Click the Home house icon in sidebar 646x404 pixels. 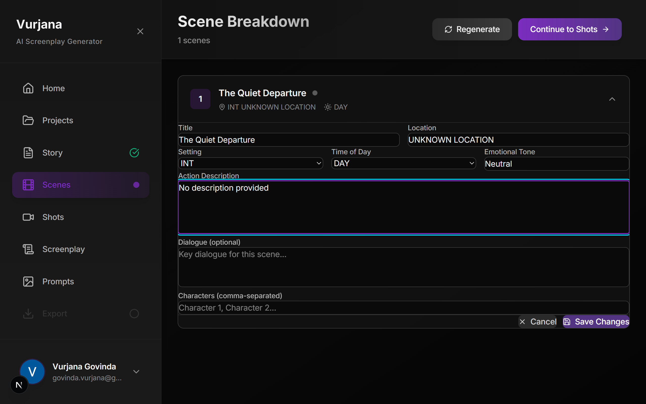pos(28,88)
